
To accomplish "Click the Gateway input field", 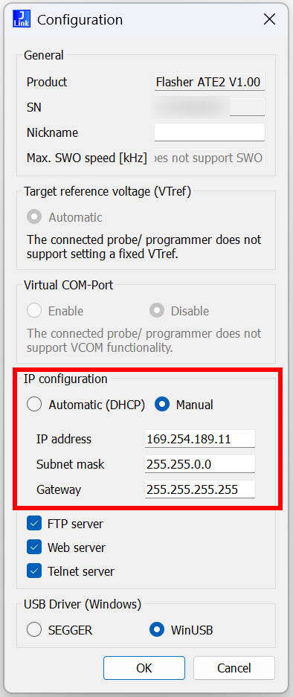I will click(200, 490).
